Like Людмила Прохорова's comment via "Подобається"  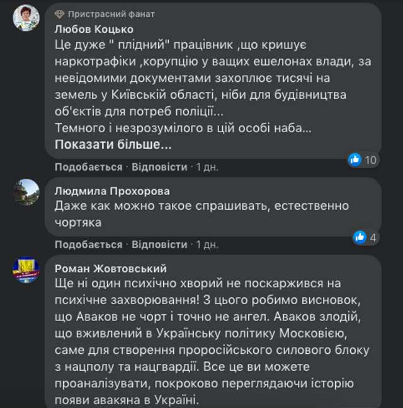pos(88,244)
